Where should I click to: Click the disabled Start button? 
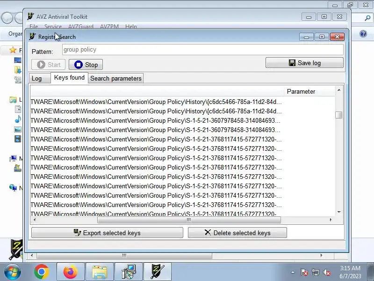[49, 65]
